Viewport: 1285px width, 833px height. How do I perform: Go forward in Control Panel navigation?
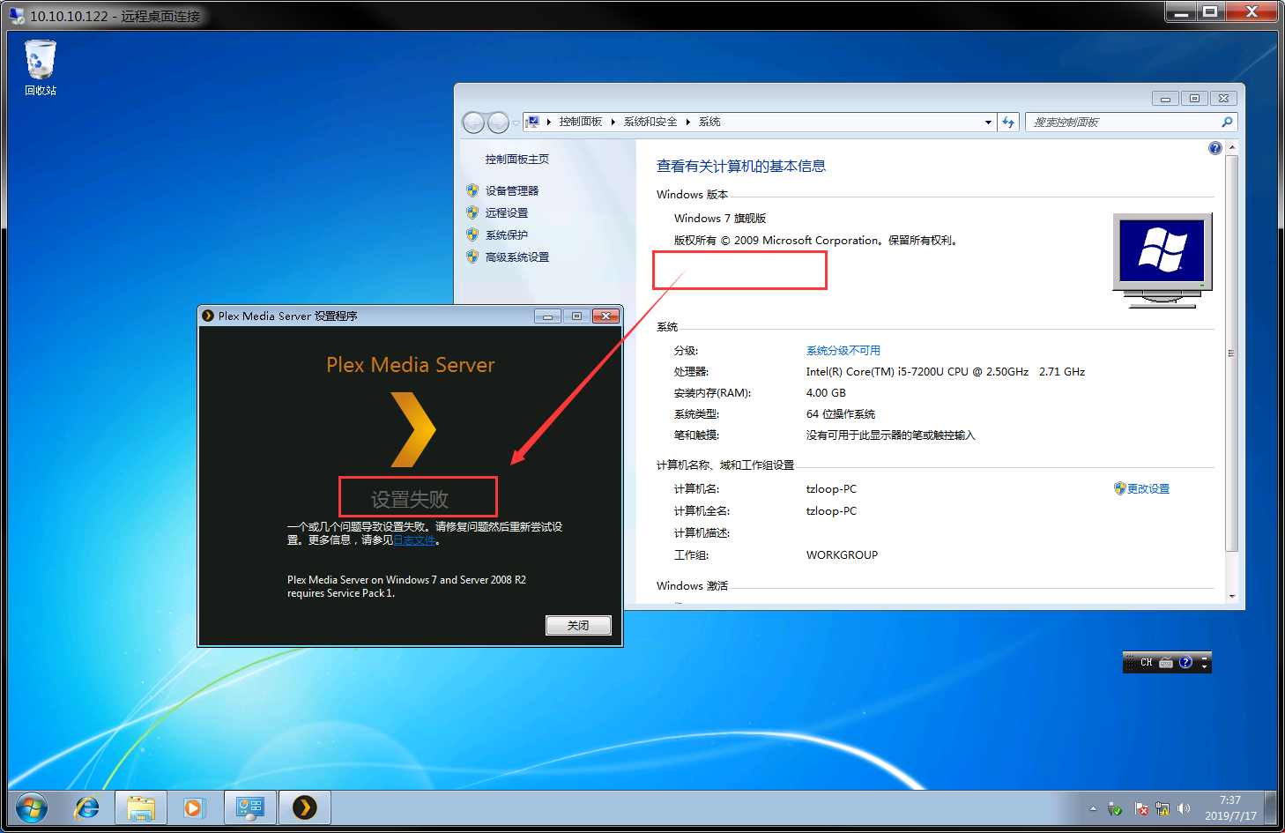coord(498,122)
